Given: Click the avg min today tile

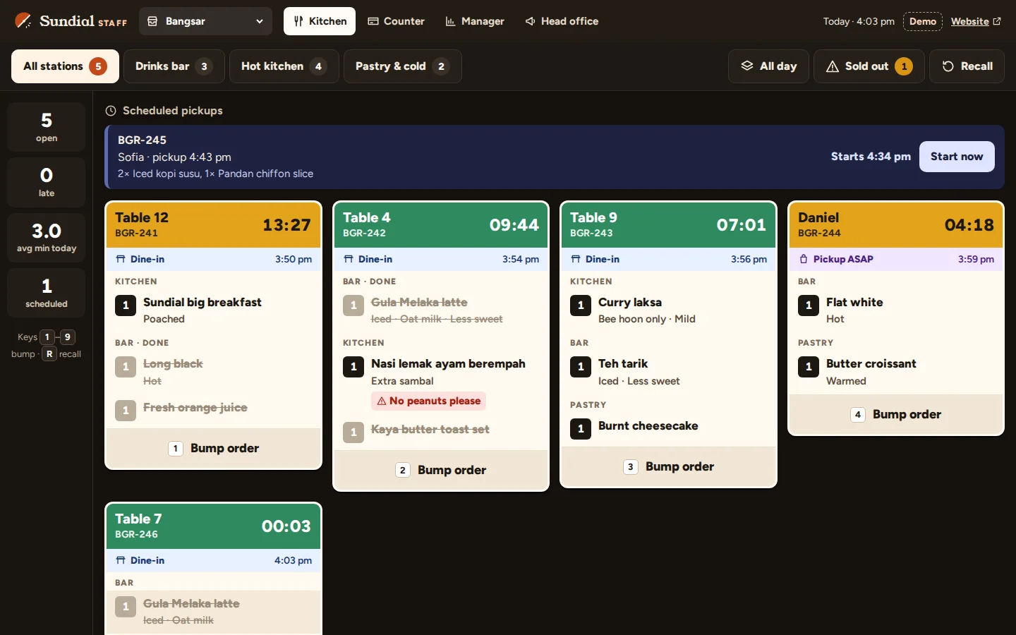Looking at the screenshot, I should click(47, 238).
